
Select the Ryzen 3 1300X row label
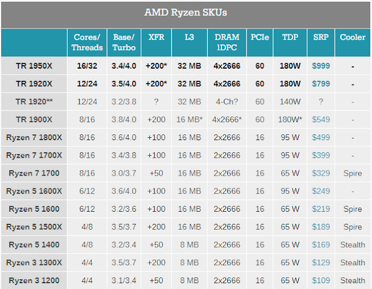(33, 263)
